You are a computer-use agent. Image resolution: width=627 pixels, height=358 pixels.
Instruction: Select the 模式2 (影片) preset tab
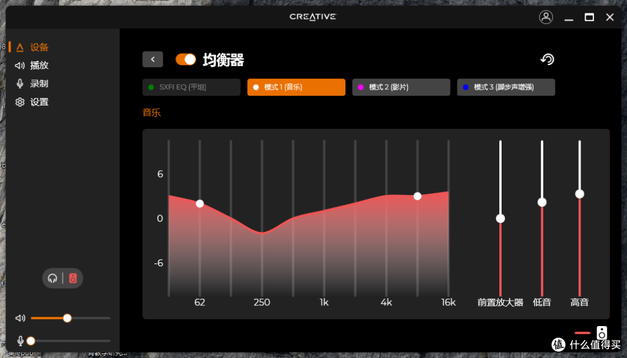(x=401, y=86)
